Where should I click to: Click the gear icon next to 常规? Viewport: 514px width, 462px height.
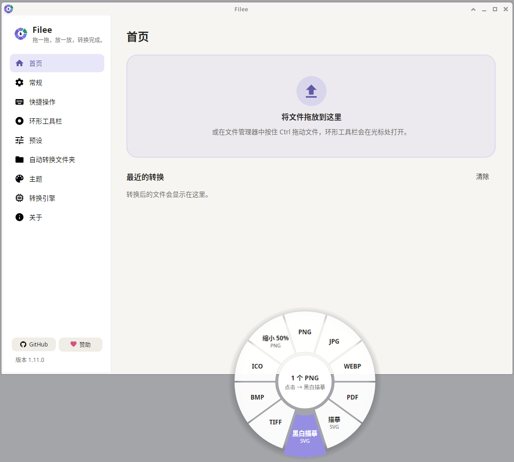coord(19,83)
